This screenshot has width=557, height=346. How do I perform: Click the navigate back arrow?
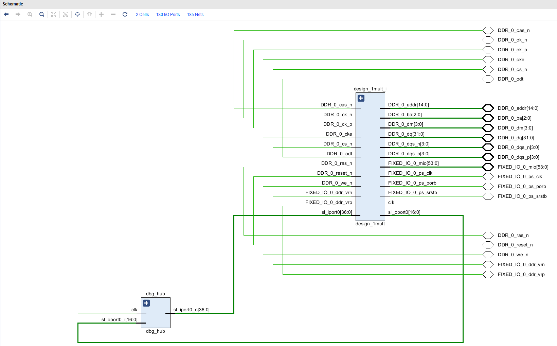click(x=6, y=14)
